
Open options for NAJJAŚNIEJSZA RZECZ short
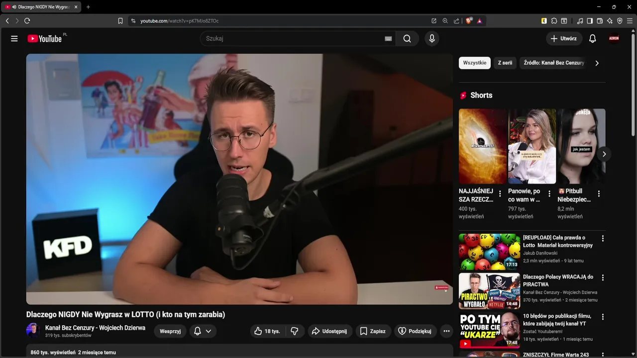[x=500, y=194]
